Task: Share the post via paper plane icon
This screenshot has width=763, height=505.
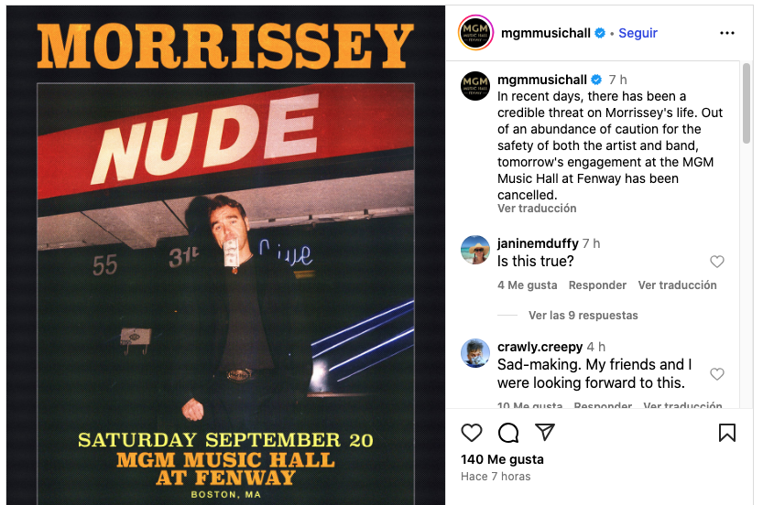Action: coord(544,432)
